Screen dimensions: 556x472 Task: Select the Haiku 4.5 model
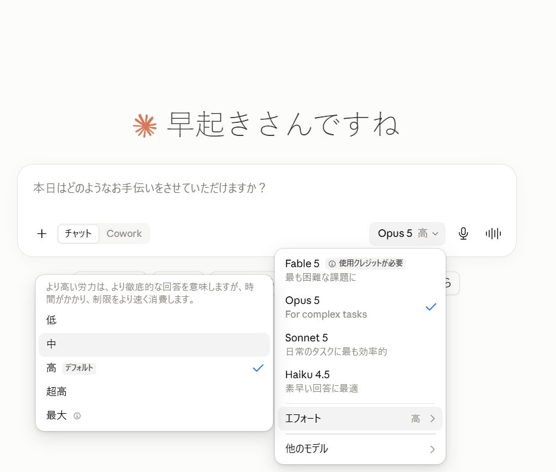pos(360,381)
